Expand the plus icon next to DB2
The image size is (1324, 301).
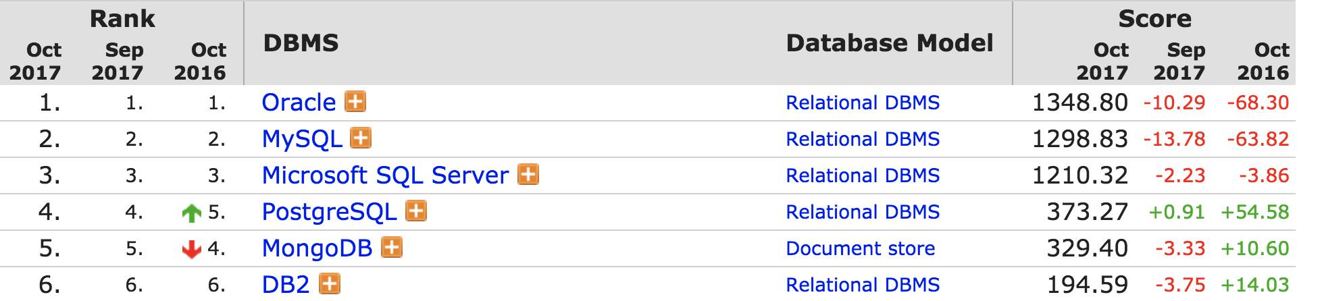(330, 284)
